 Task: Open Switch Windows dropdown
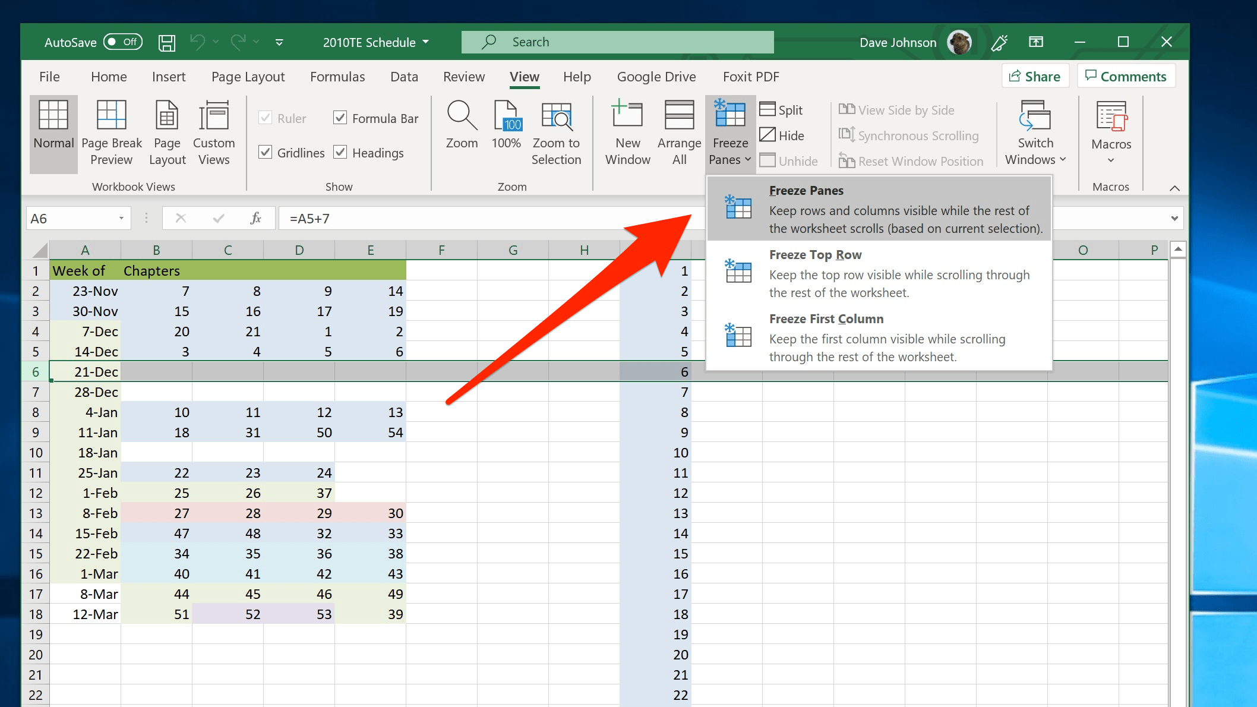pyautogui.click(x=1035, y=132)
